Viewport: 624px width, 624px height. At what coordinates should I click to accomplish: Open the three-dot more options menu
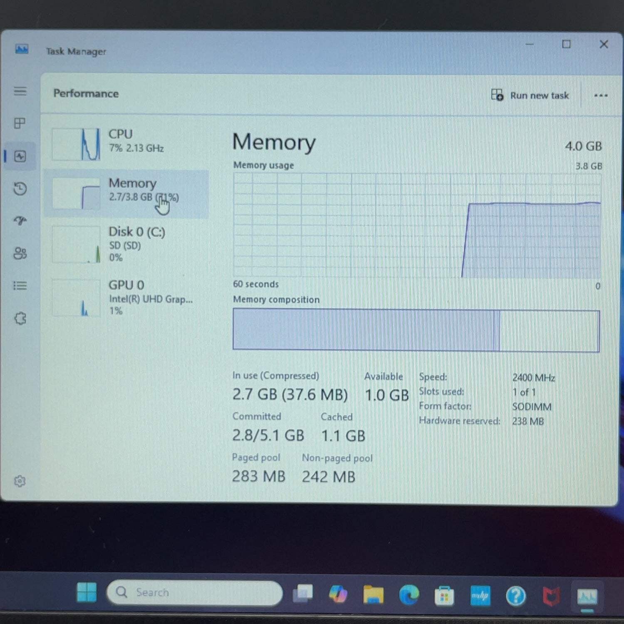tap(600, 95)
